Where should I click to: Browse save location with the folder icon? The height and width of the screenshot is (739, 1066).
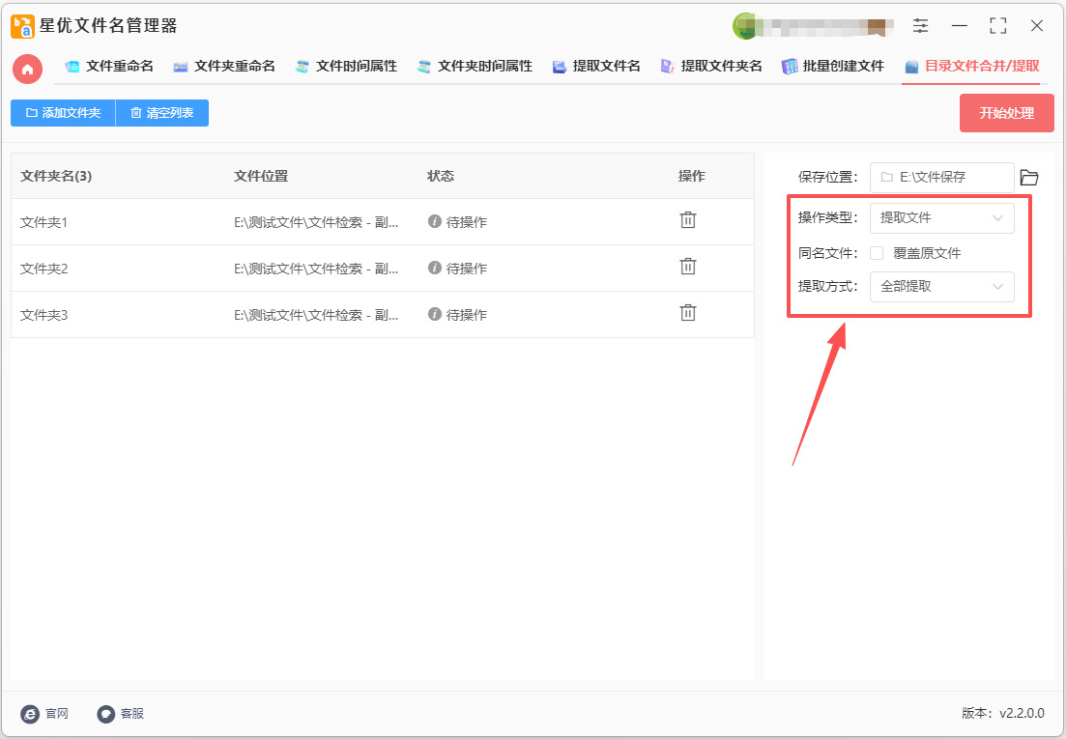pos(1029,178)
